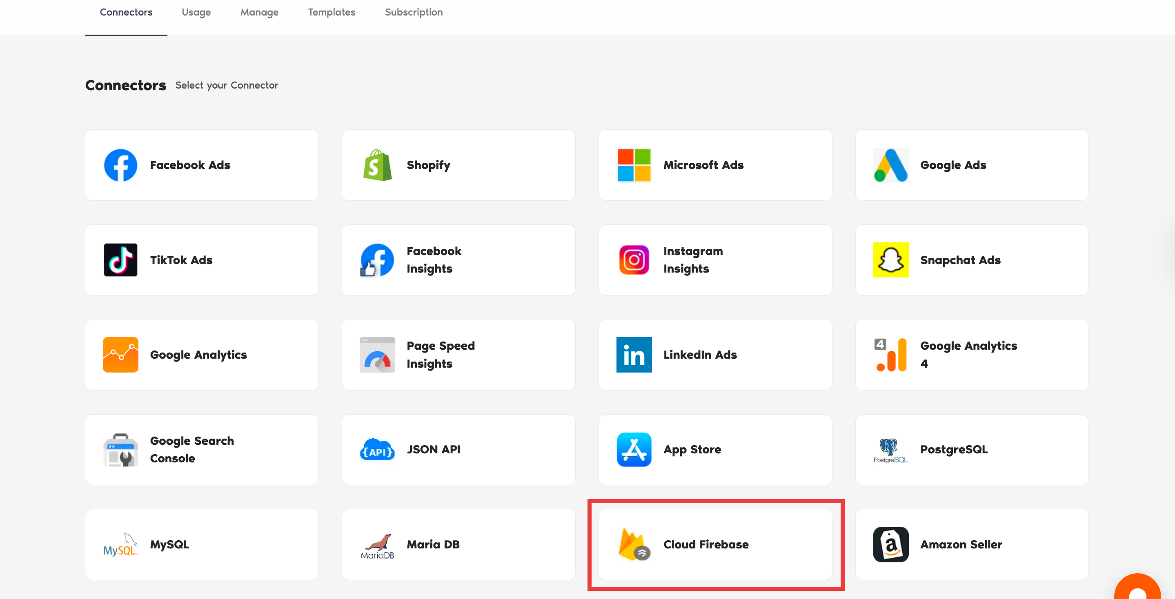This screenshot has width=1175, height=599.
Task: Open the orange chat widget bubble
Action: coord(1137,587)
